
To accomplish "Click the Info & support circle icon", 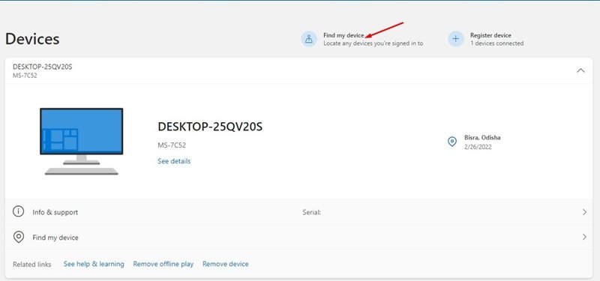I will pos(18,211).
